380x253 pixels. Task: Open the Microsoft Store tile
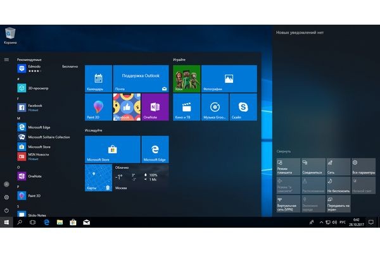click(x=113, y=149)
